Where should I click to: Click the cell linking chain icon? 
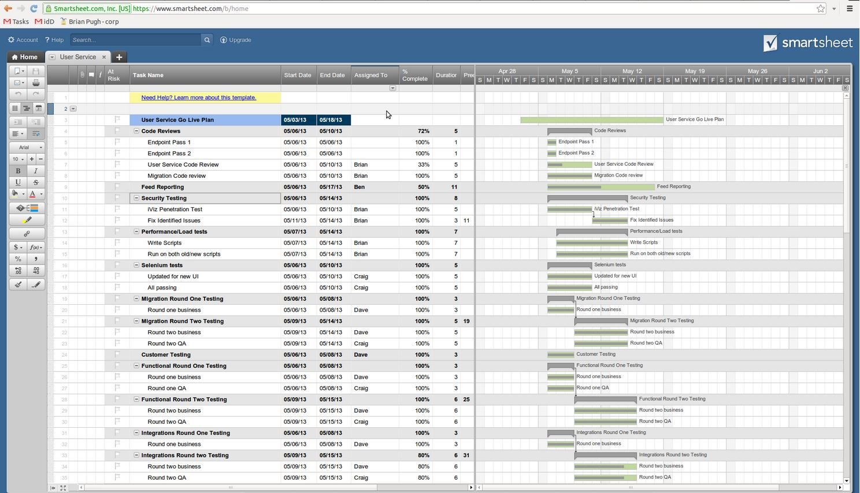(x=27, y=234)
